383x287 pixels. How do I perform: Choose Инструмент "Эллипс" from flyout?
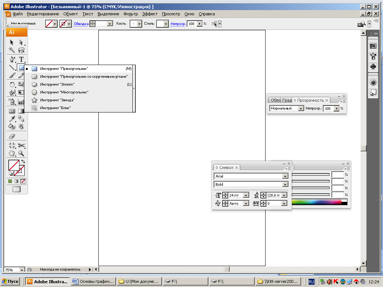tap(79, 84)
